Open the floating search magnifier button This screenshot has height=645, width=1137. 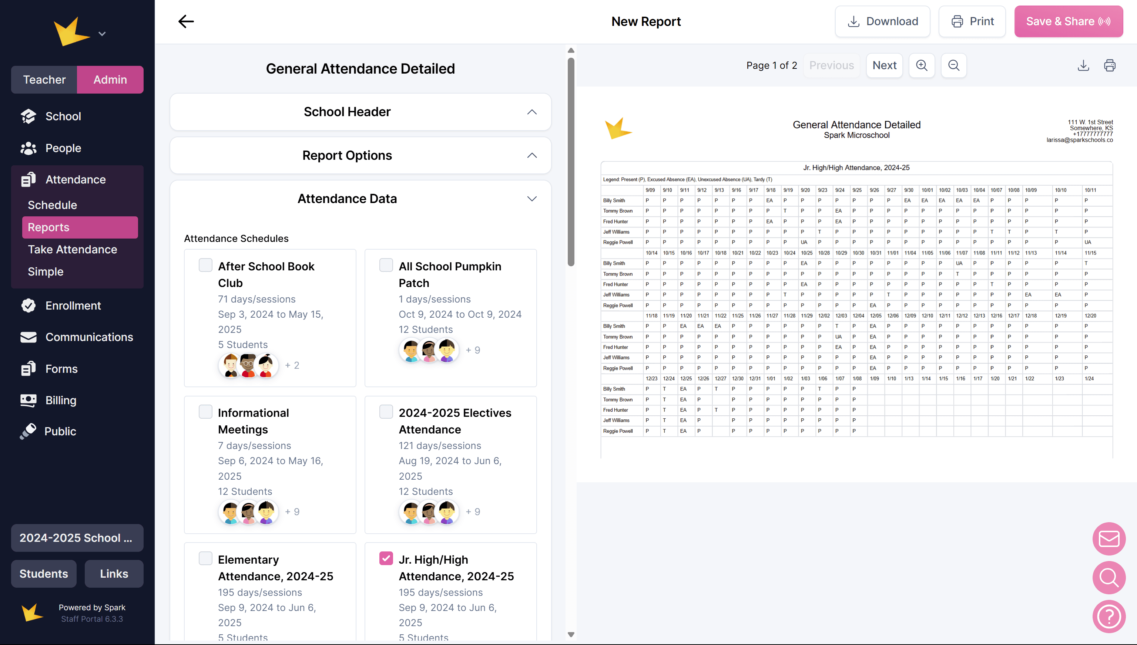pyautogui.click(x=1109, y=578)
